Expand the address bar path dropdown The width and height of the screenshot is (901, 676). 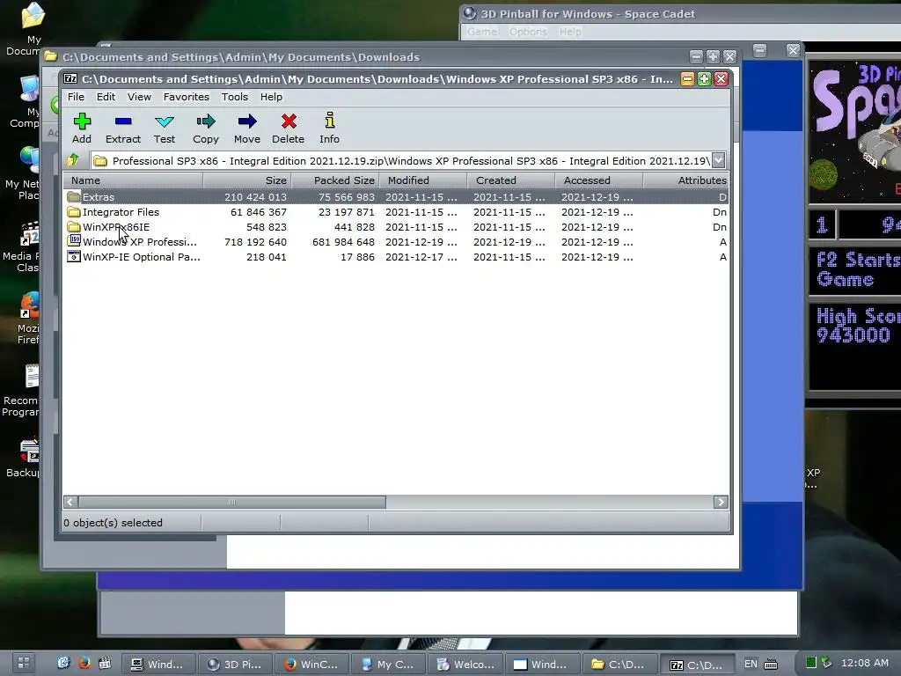[718, 160]
